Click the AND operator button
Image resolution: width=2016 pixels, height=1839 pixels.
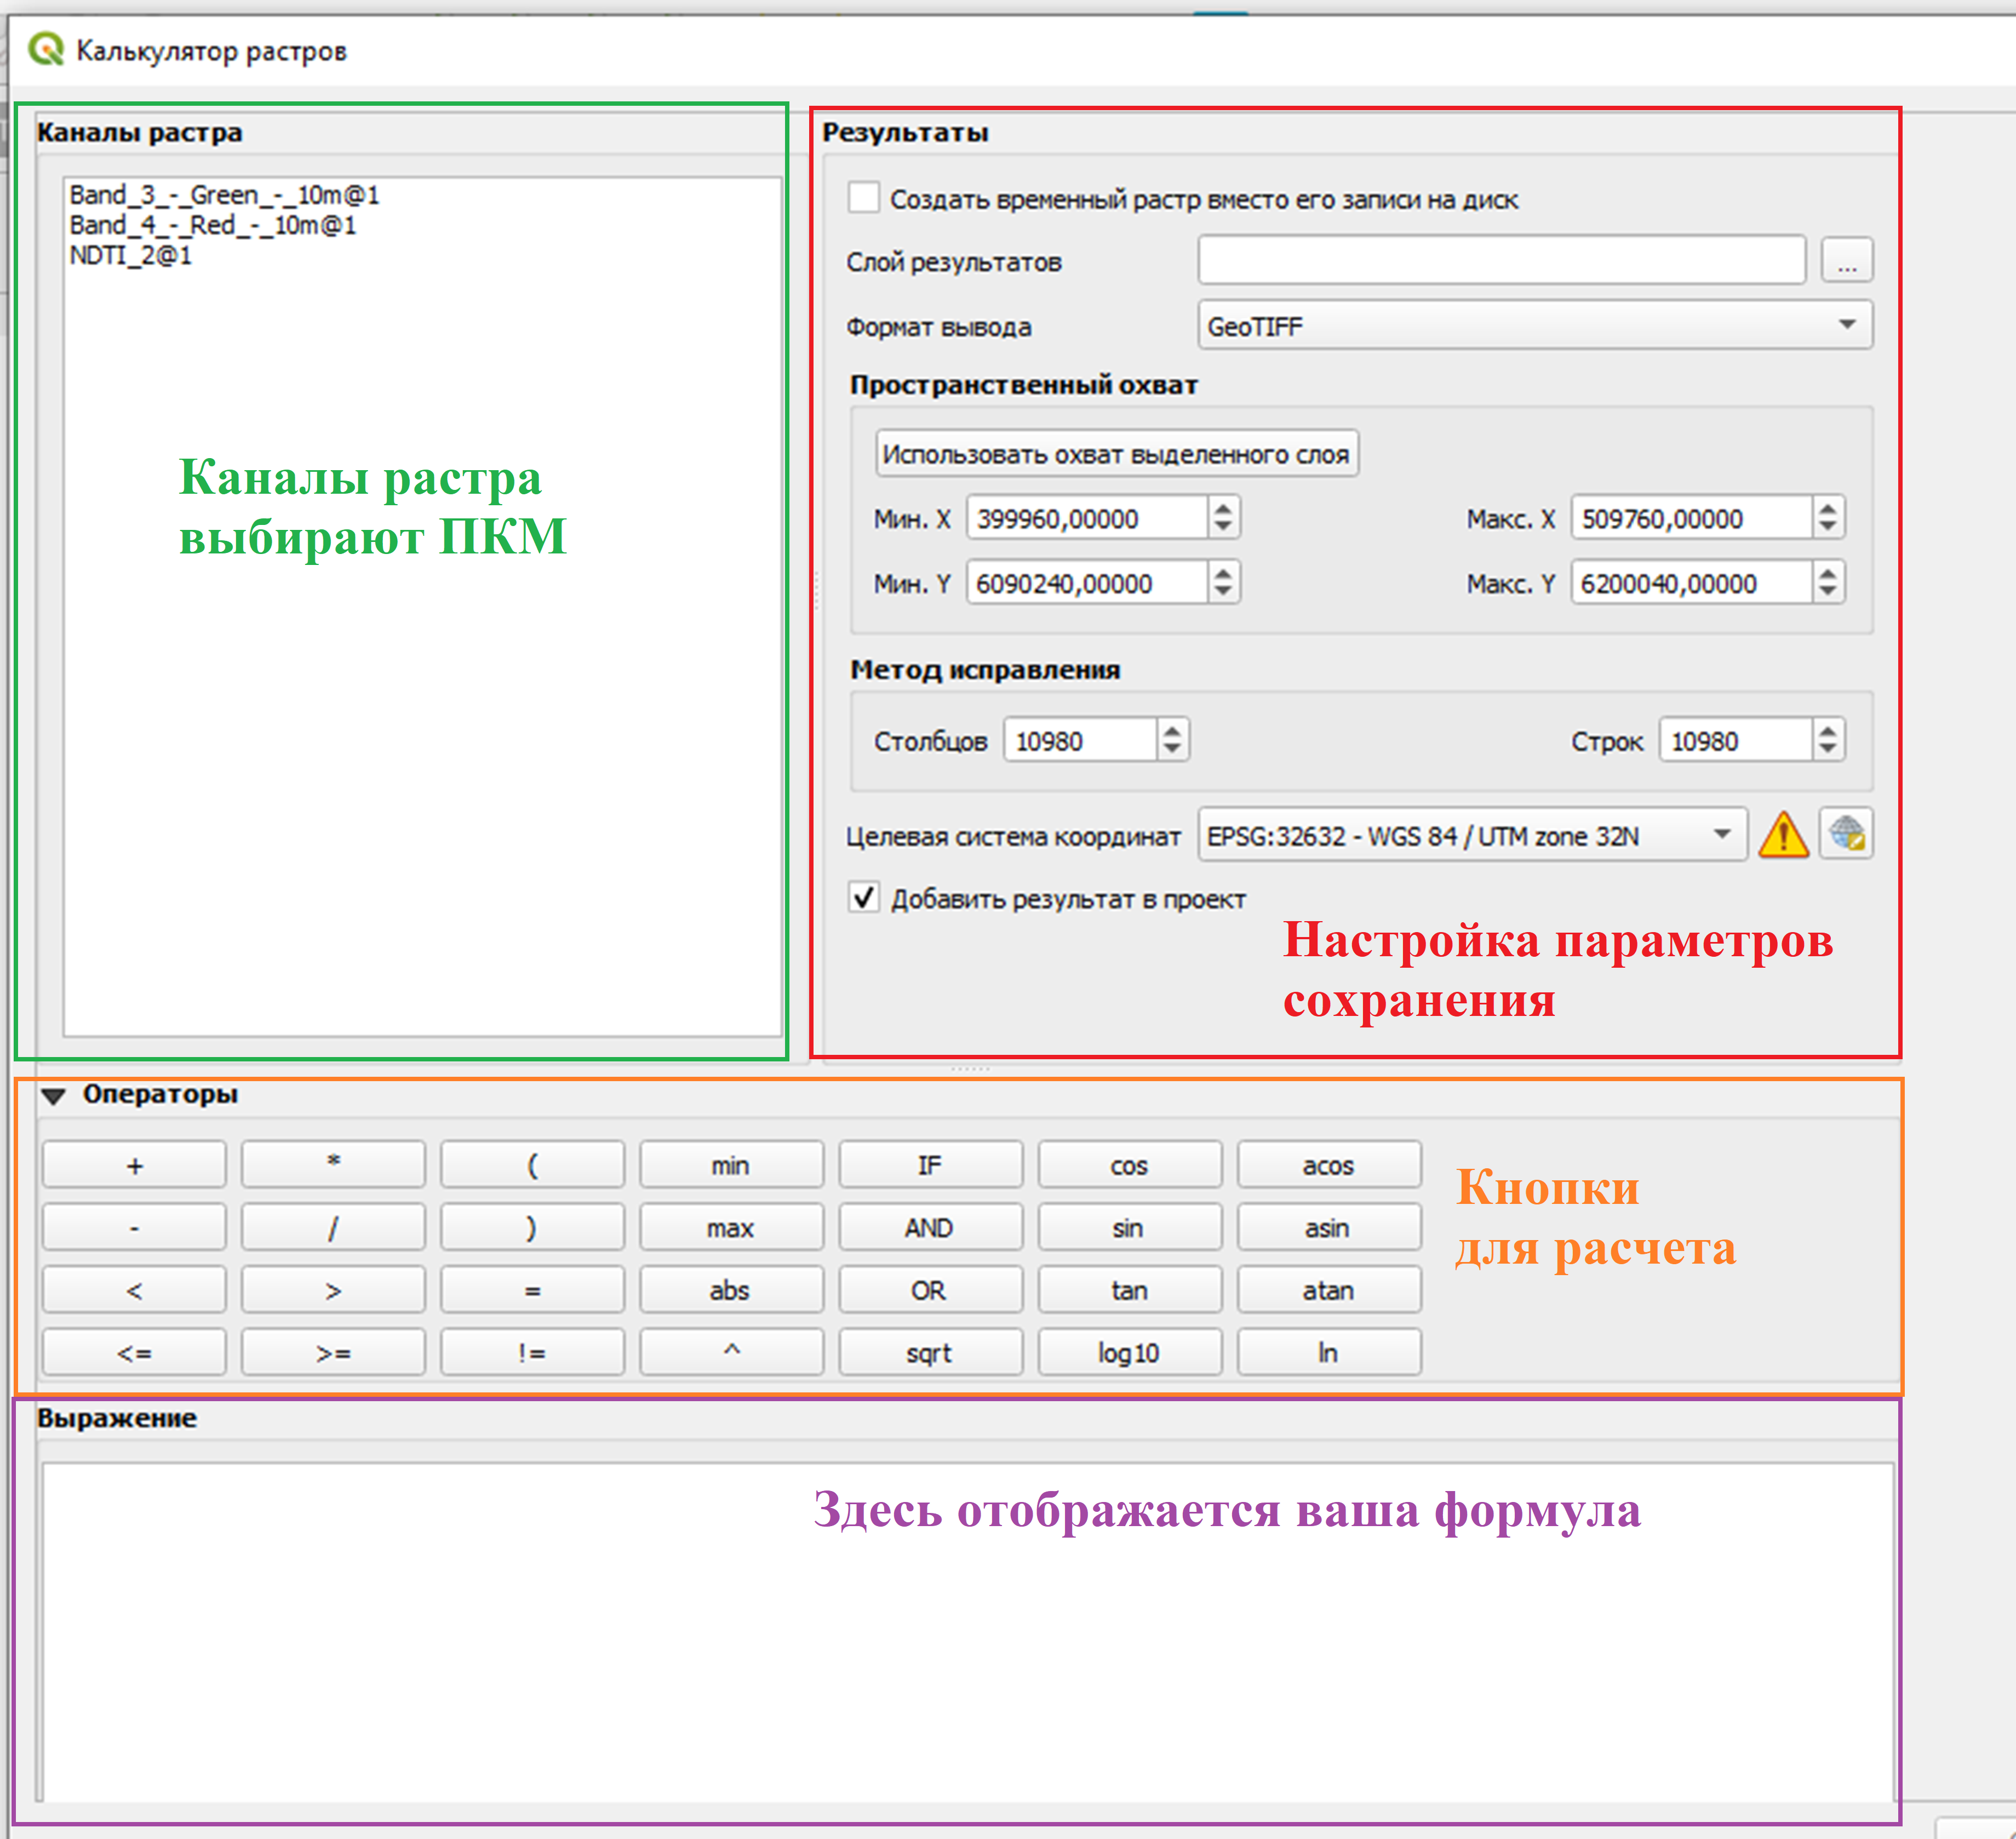[930, 1227]
